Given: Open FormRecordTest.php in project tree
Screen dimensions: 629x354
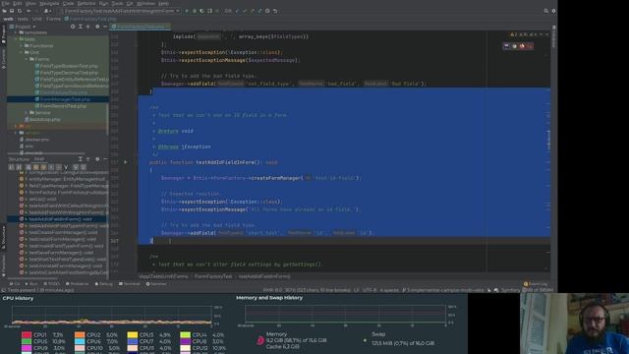Looking at the screenshot, I should (63, 106).
